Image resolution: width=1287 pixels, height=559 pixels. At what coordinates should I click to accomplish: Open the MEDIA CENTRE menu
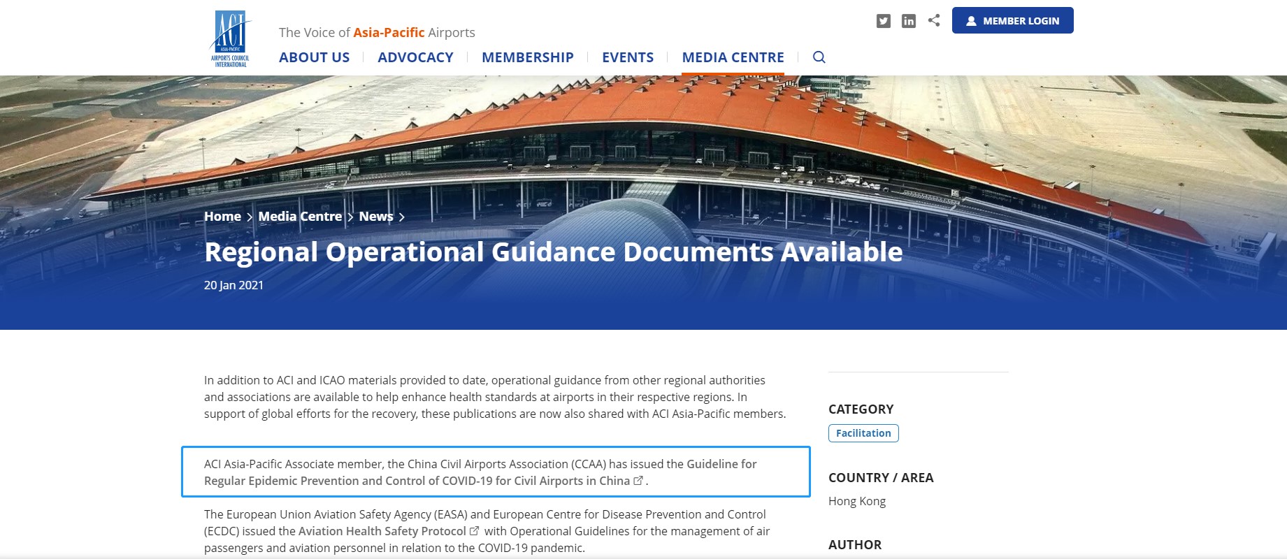tap(733, 57)
